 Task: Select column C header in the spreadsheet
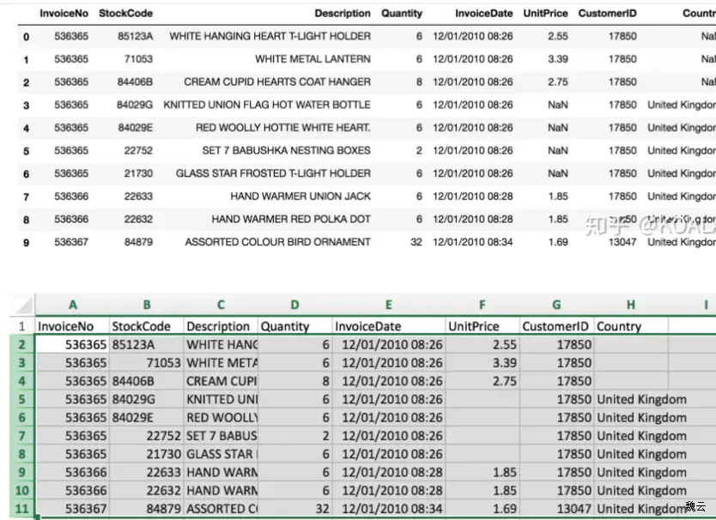[x=221, y=305]
